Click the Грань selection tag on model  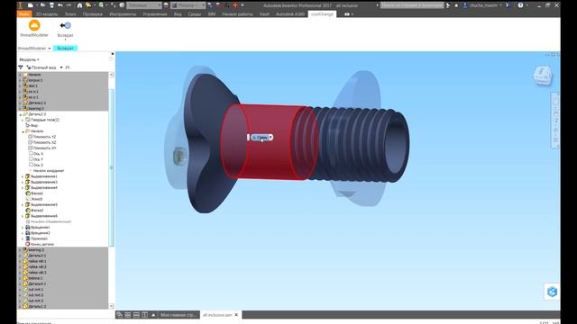pyautogui.click(x=261, y=138)
